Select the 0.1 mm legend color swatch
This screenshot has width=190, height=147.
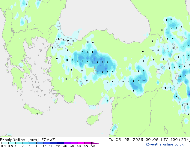click(5, 143)
